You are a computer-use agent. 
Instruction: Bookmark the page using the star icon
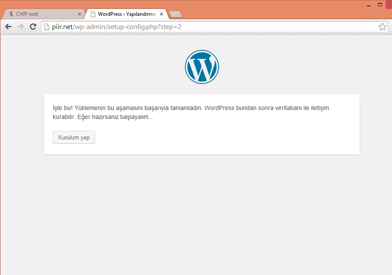382,27
